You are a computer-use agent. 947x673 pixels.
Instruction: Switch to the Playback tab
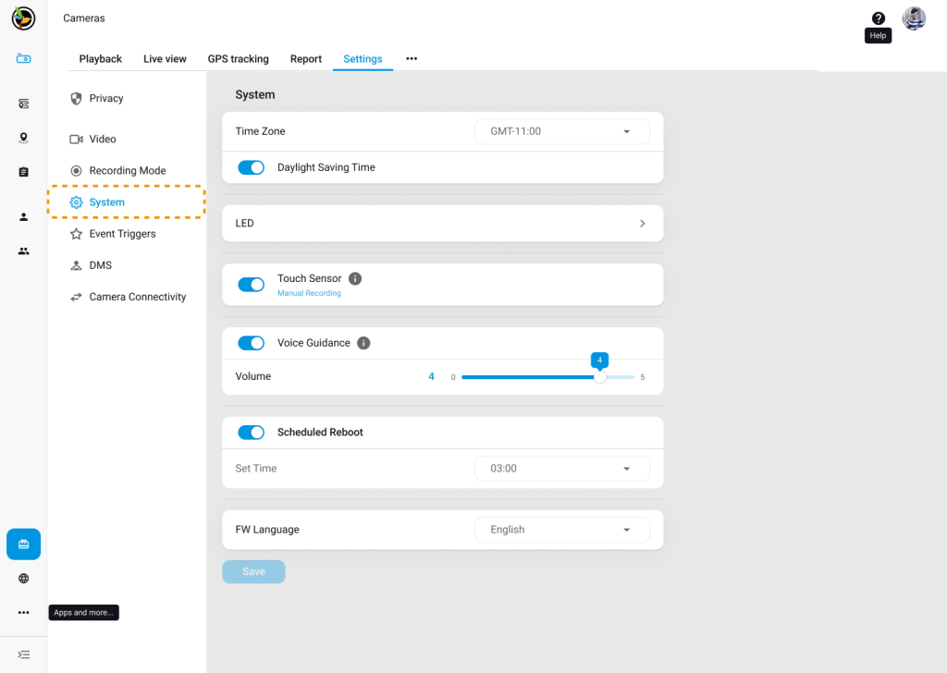100,58
